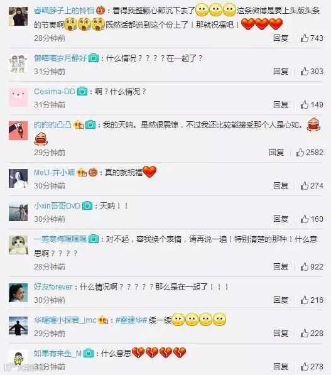Screen dimensions: 331x375
Task: Click pink pig avatar of Cosima-DD
Action: click(x=18, y=97)
